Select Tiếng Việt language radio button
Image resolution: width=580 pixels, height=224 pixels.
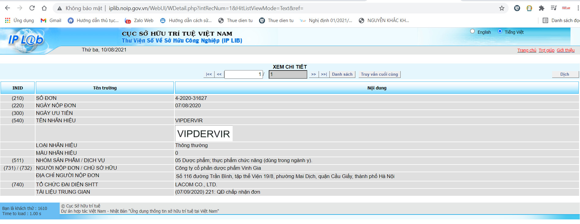(500, 31)
